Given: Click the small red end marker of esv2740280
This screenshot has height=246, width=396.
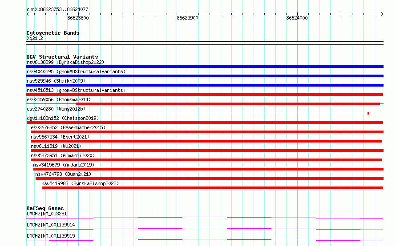Looking at the screenshot, I should click(368, 113).
